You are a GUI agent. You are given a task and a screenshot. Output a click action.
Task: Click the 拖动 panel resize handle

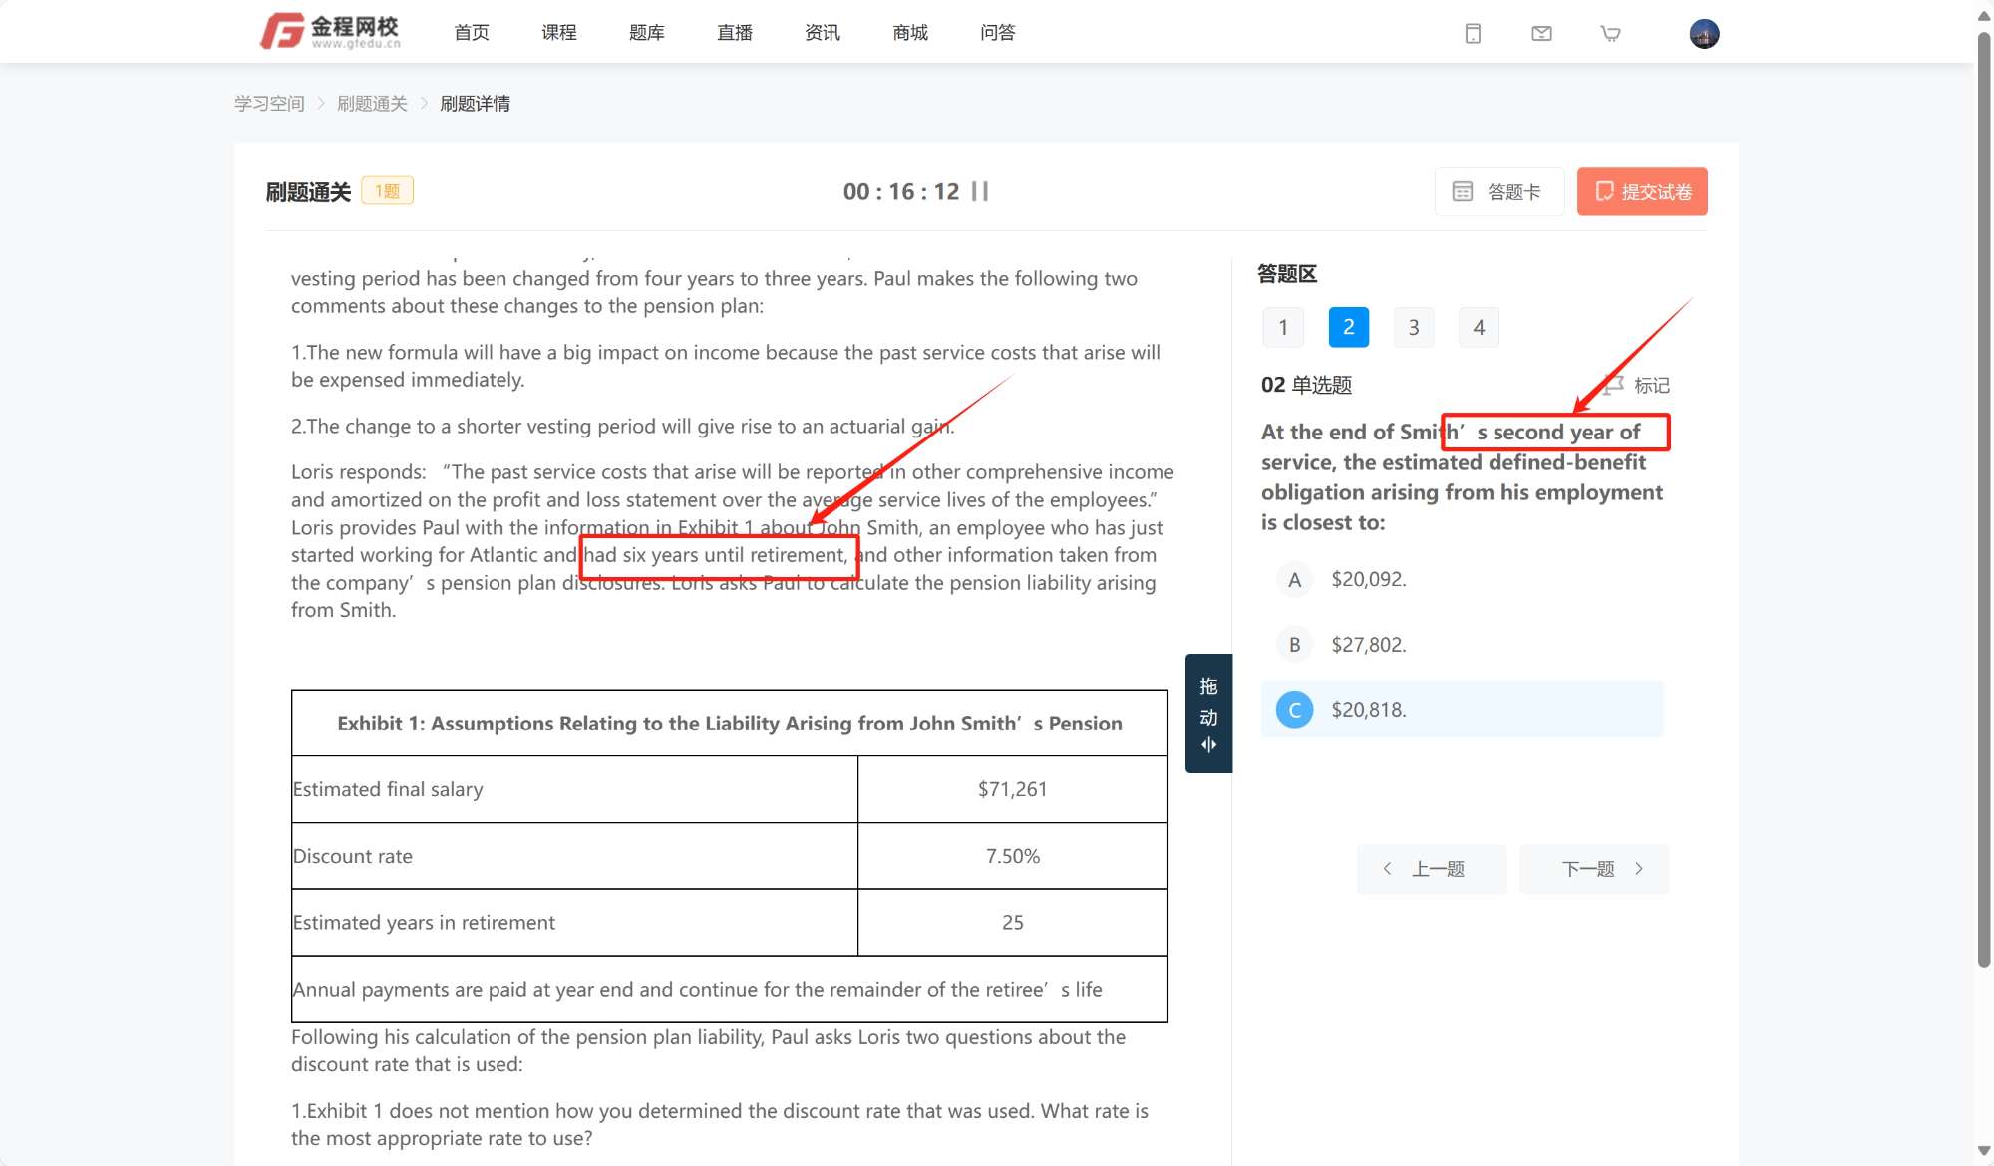coord(1208,714)
